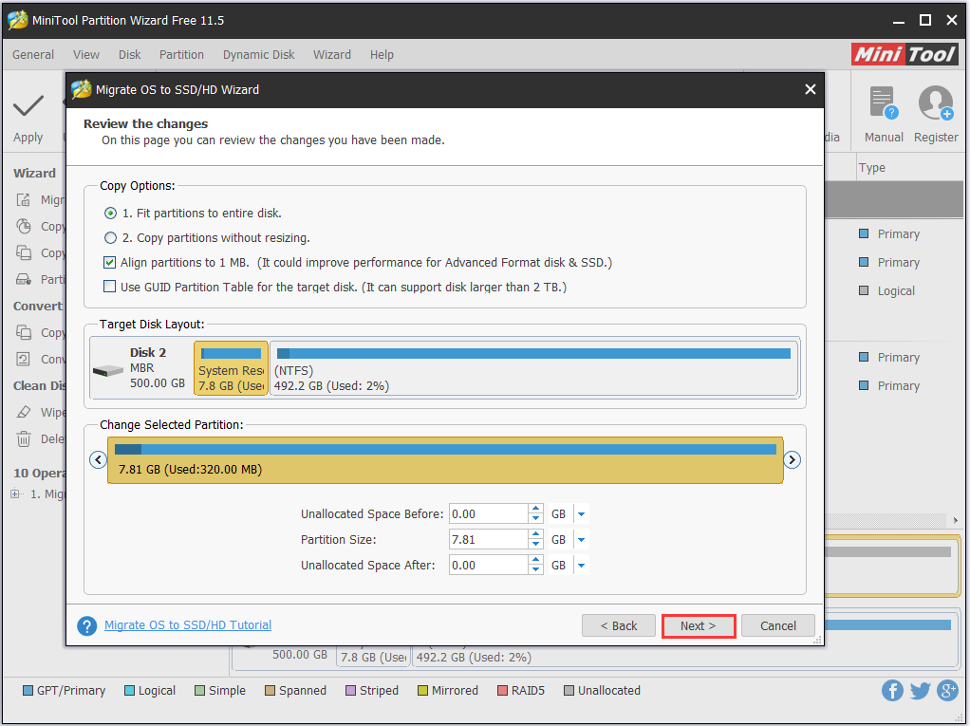Open the Manual help icon
The image size is (970, 726).
884,102
